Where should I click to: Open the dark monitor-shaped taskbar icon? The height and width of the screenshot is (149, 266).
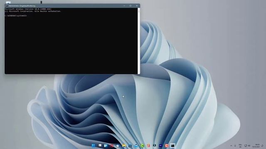[154, 145]
